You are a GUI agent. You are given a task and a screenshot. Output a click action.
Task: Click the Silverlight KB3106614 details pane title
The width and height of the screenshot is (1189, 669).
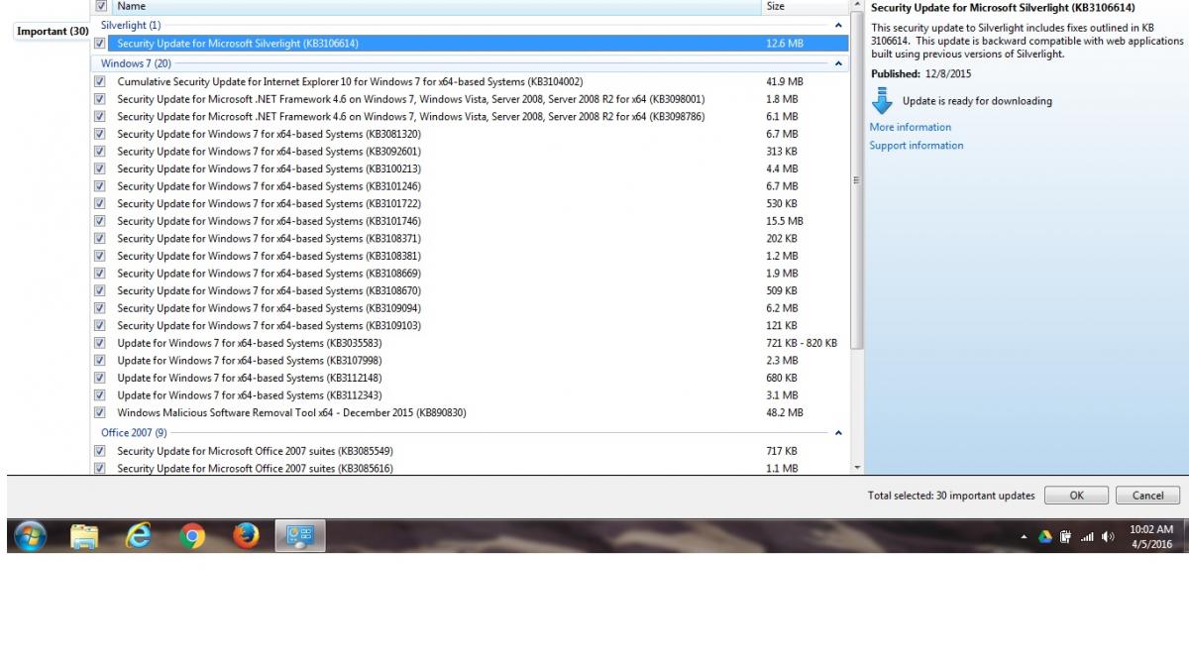pyautogui.click(x=1003, y=8)
